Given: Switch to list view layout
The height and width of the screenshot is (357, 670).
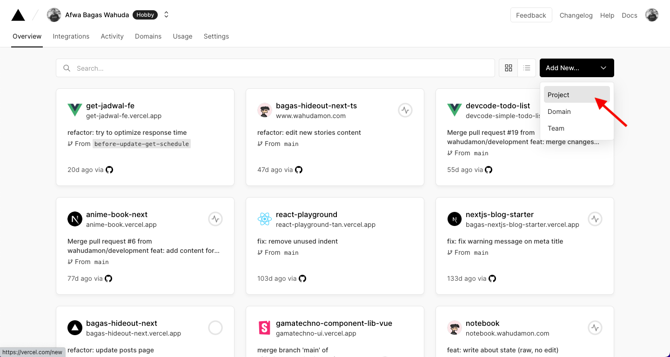Looking at the screenshot, I should tap(527, 68).
